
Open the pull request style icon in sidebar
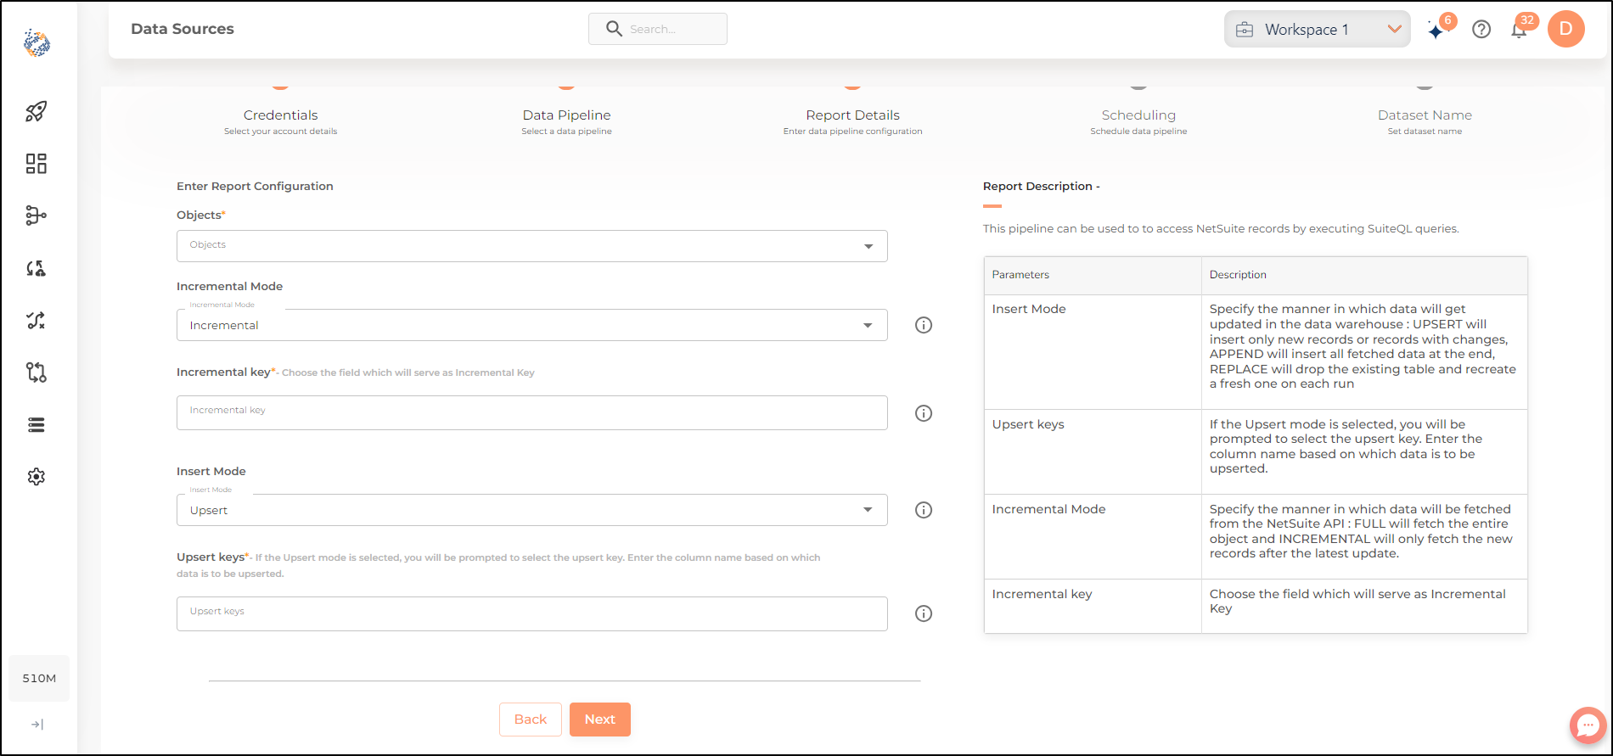click(37, 372)
